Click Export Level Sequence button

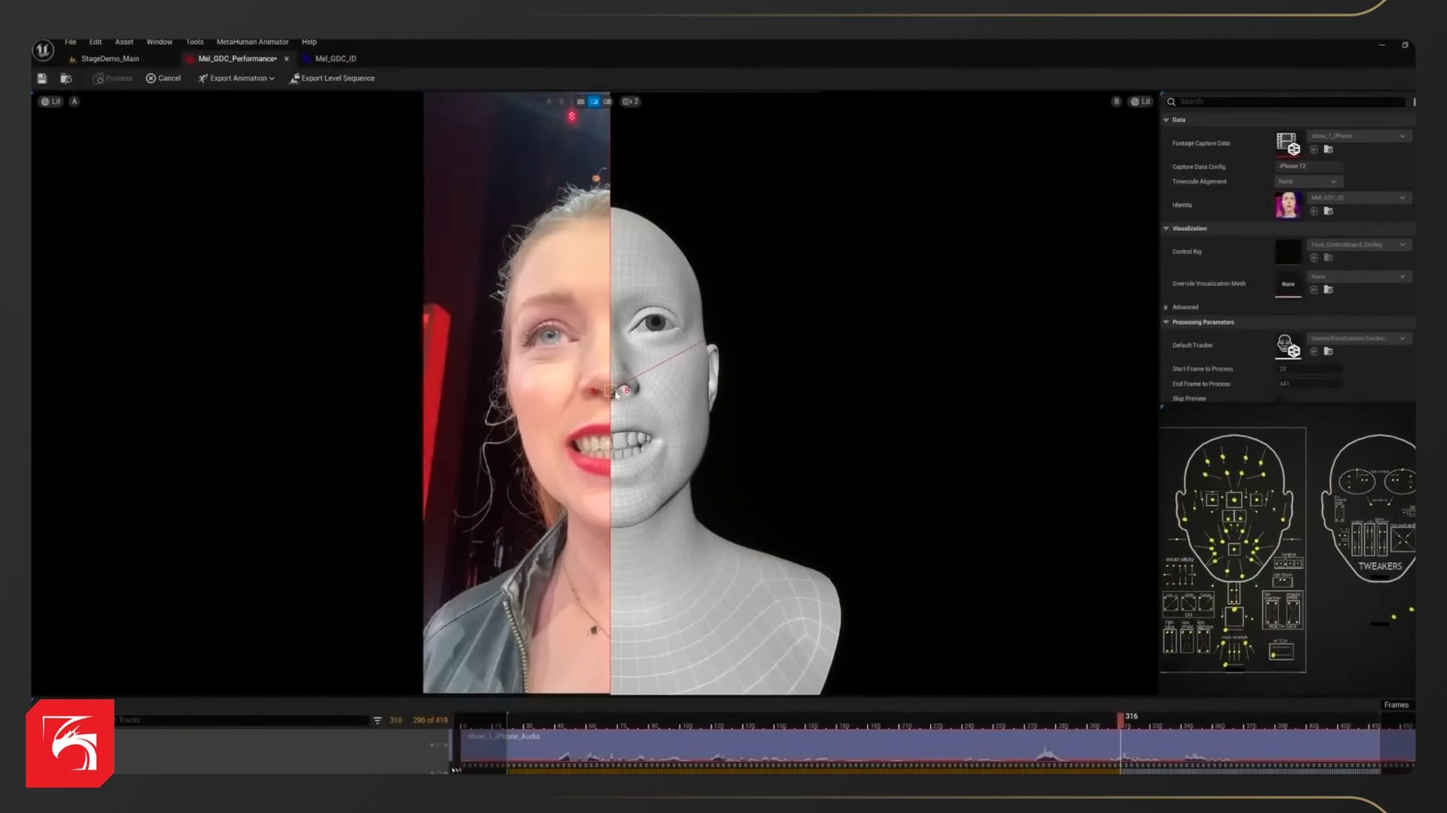point(332,78)
